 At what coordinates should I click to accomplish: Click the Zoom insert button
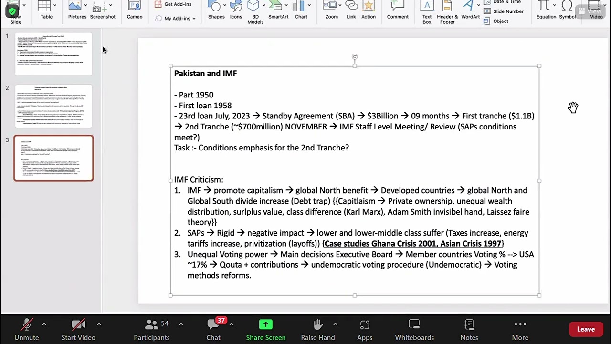pyautogui.click(x=331, y=10)
